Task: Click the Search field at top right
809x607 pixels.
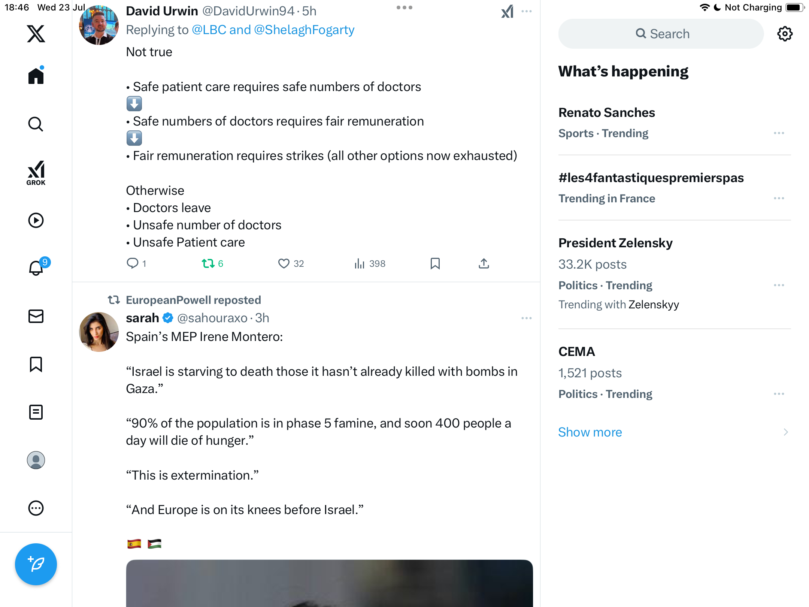Action: coord(661,34)
